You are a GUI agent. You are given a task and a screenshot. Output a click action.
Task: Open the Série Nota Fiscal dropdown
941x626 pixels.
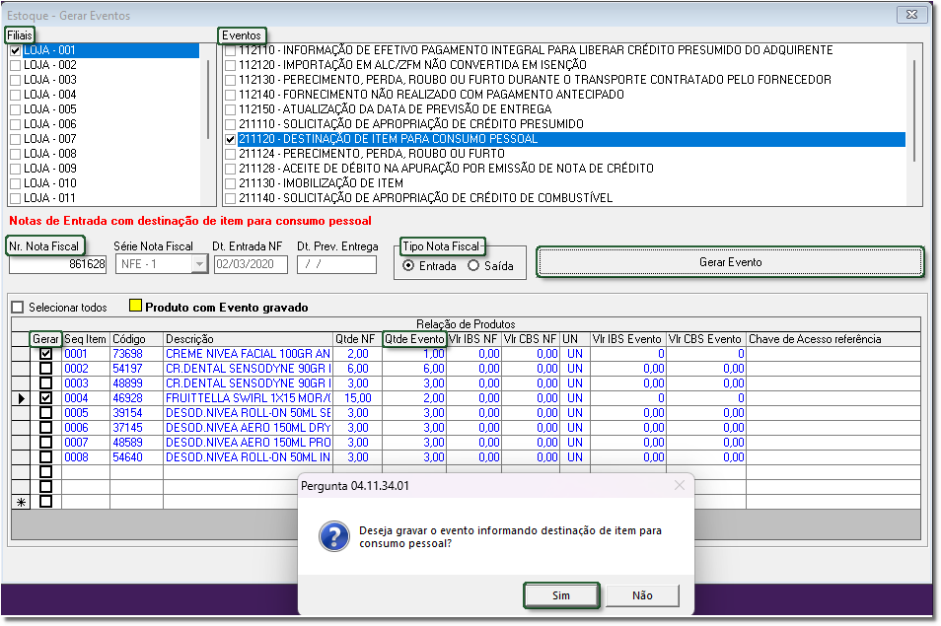click(x=199, y=264)
